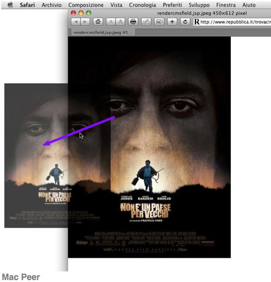Image resolution: width=271 pixels, height=282 pixels.
Task: Add bookmark with the plus button
Action: point(172,22)
